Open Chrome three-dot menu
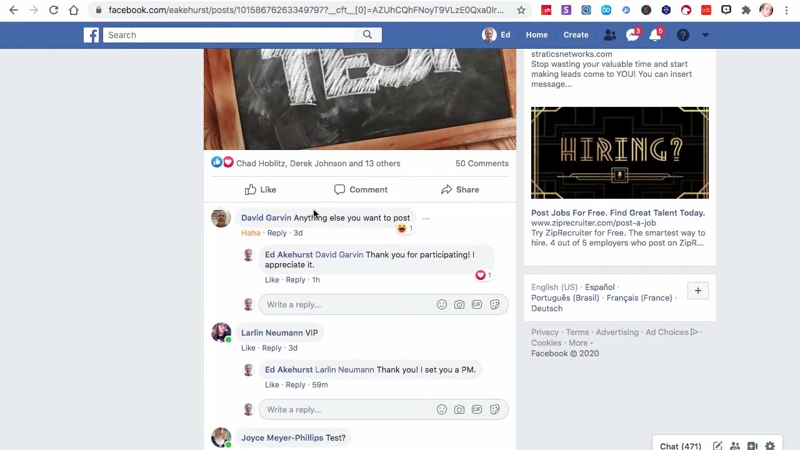Viewport: 800px width, 450px height. [x=786, y=10]
